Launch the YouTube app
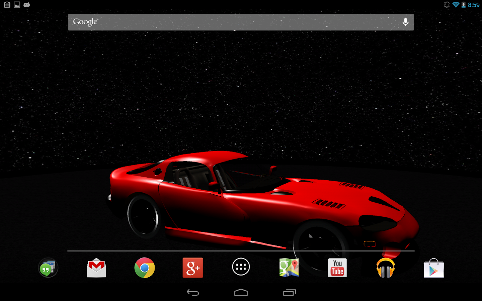Viewport: 482px width, 301px height. [337, 268]
